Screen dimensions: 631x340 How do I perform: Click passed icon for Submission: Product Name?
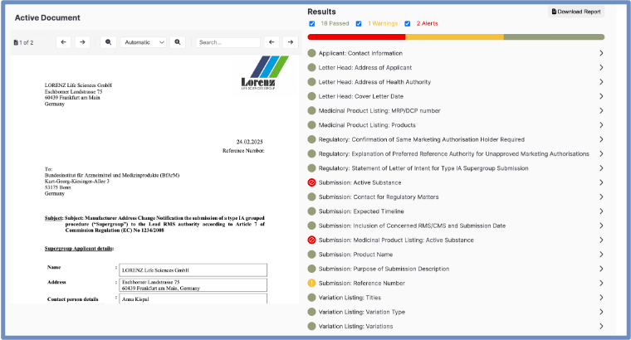click(311, 255)
